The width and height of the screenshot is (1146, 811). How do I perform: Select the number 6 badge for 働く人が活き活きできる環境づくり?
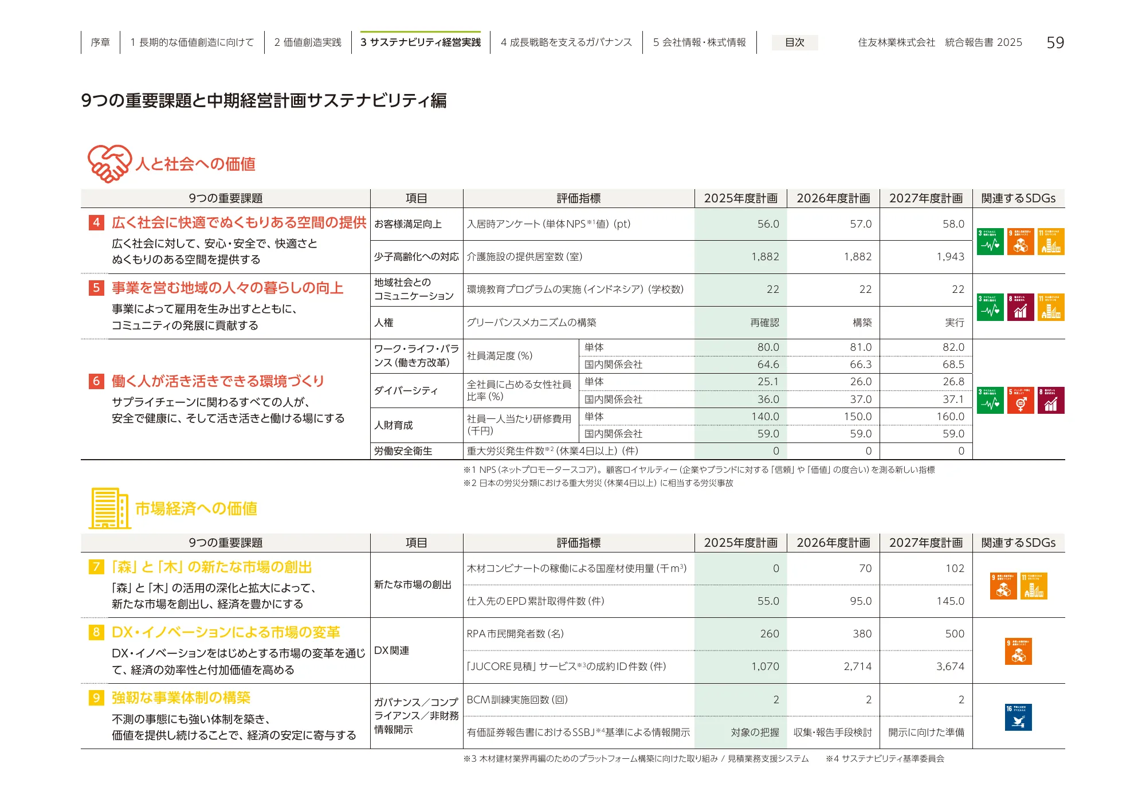click(95, 380)
